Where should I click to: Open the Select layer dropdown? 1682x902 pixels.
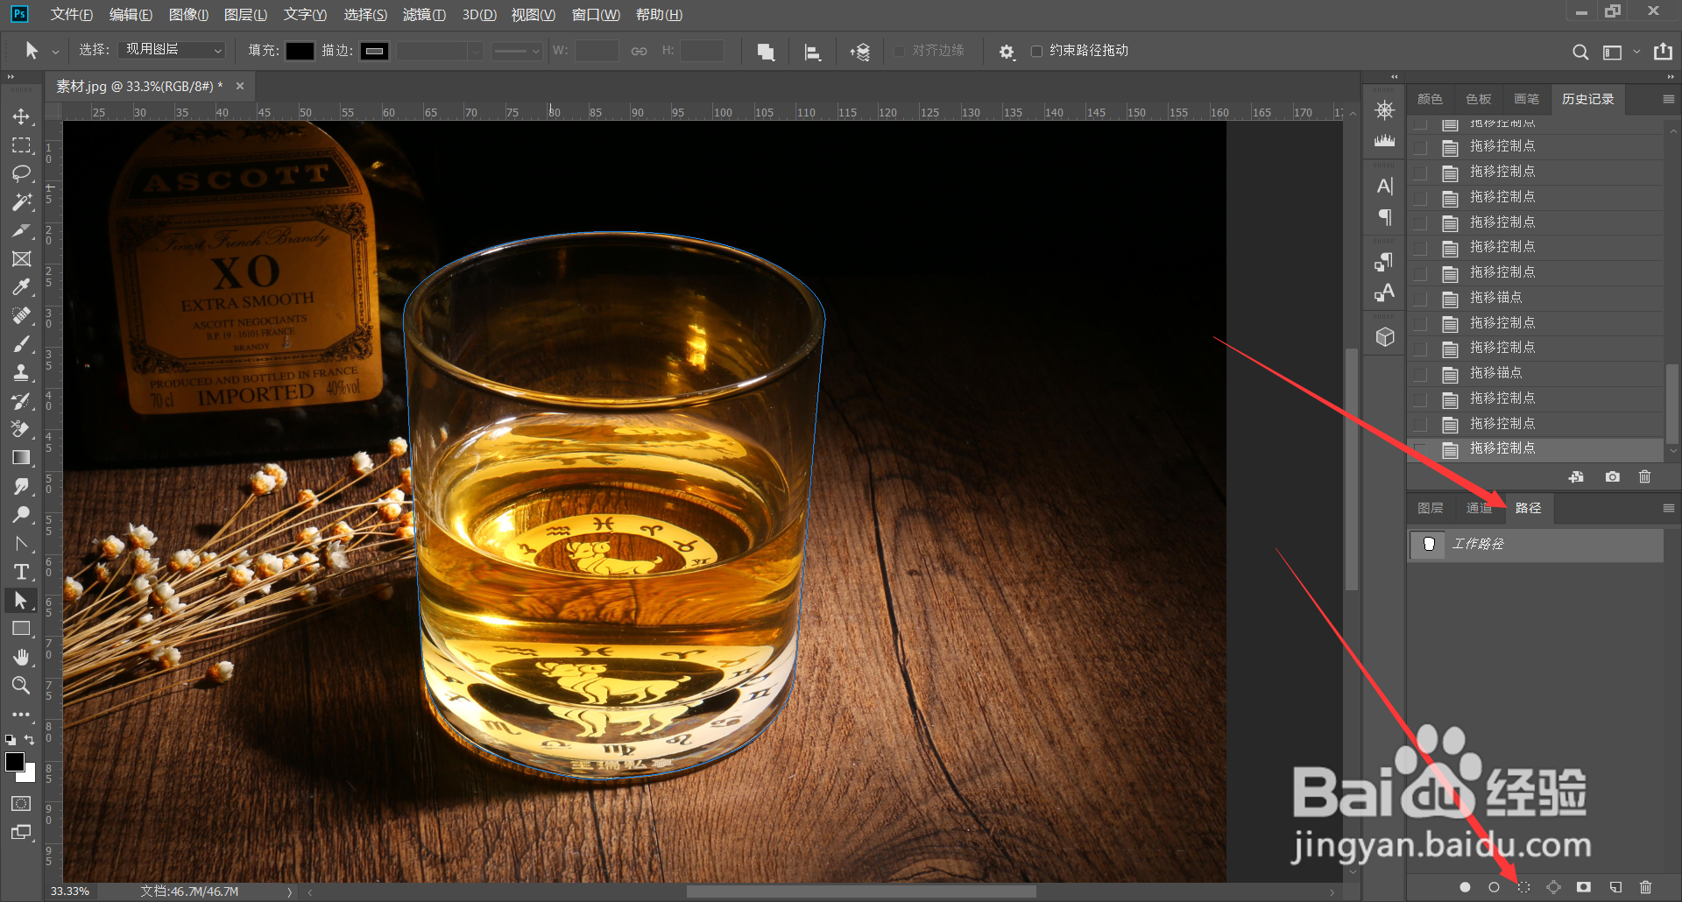(x=172, y=50)
